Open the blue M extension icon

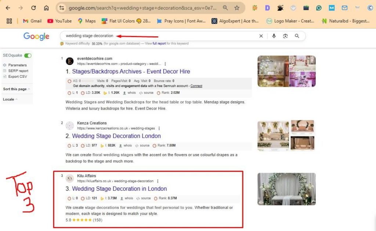(x=332, y=8)
